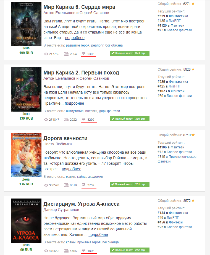Click the Полный текст 251 стр button
The width and height of the screenshot is (210, 255).
pyautogui.click(x=130, y=184)
